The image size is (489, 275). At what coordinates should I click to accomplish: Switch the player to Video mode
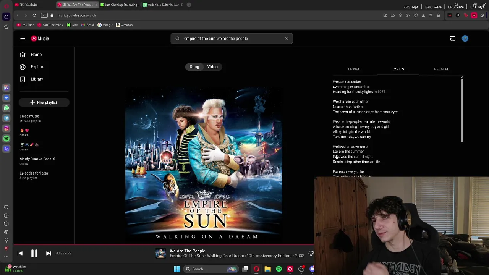[x=212, y=67]
